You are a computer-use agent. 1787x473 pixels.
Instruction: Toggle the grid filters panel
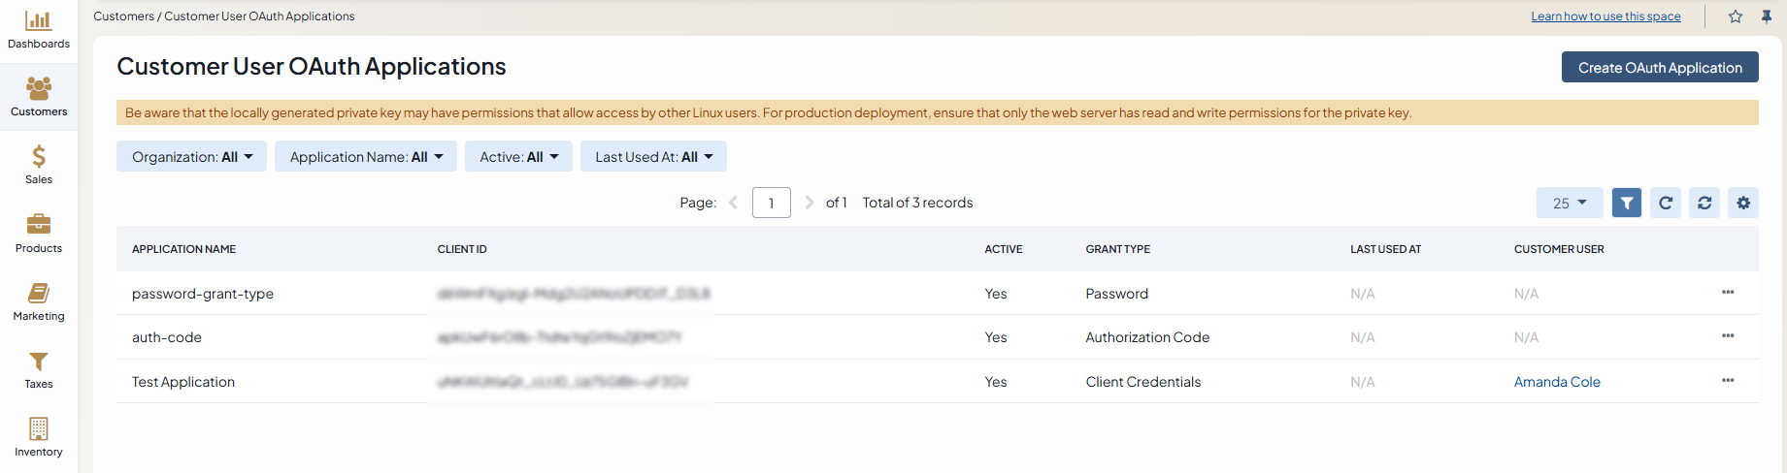(x=1627, y=203)
